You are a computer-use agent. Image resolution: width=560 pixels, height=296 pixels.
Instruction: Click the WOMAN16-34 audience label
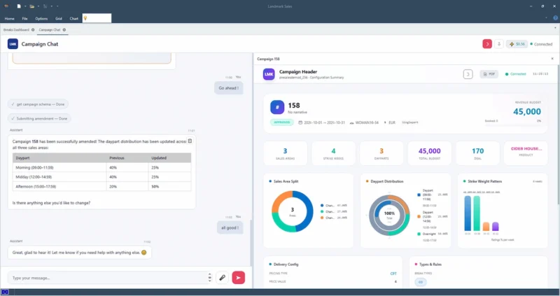[364, 122]
